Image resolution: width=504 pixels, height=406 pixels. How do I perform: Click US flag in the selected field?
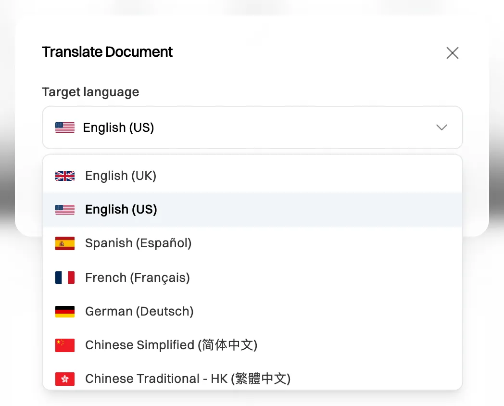pyautogui.click(x=65, y=127)
